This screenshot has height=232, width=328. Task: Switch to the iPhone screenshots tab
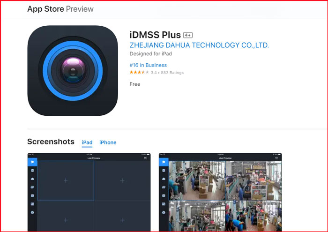[x=108, y=142]
